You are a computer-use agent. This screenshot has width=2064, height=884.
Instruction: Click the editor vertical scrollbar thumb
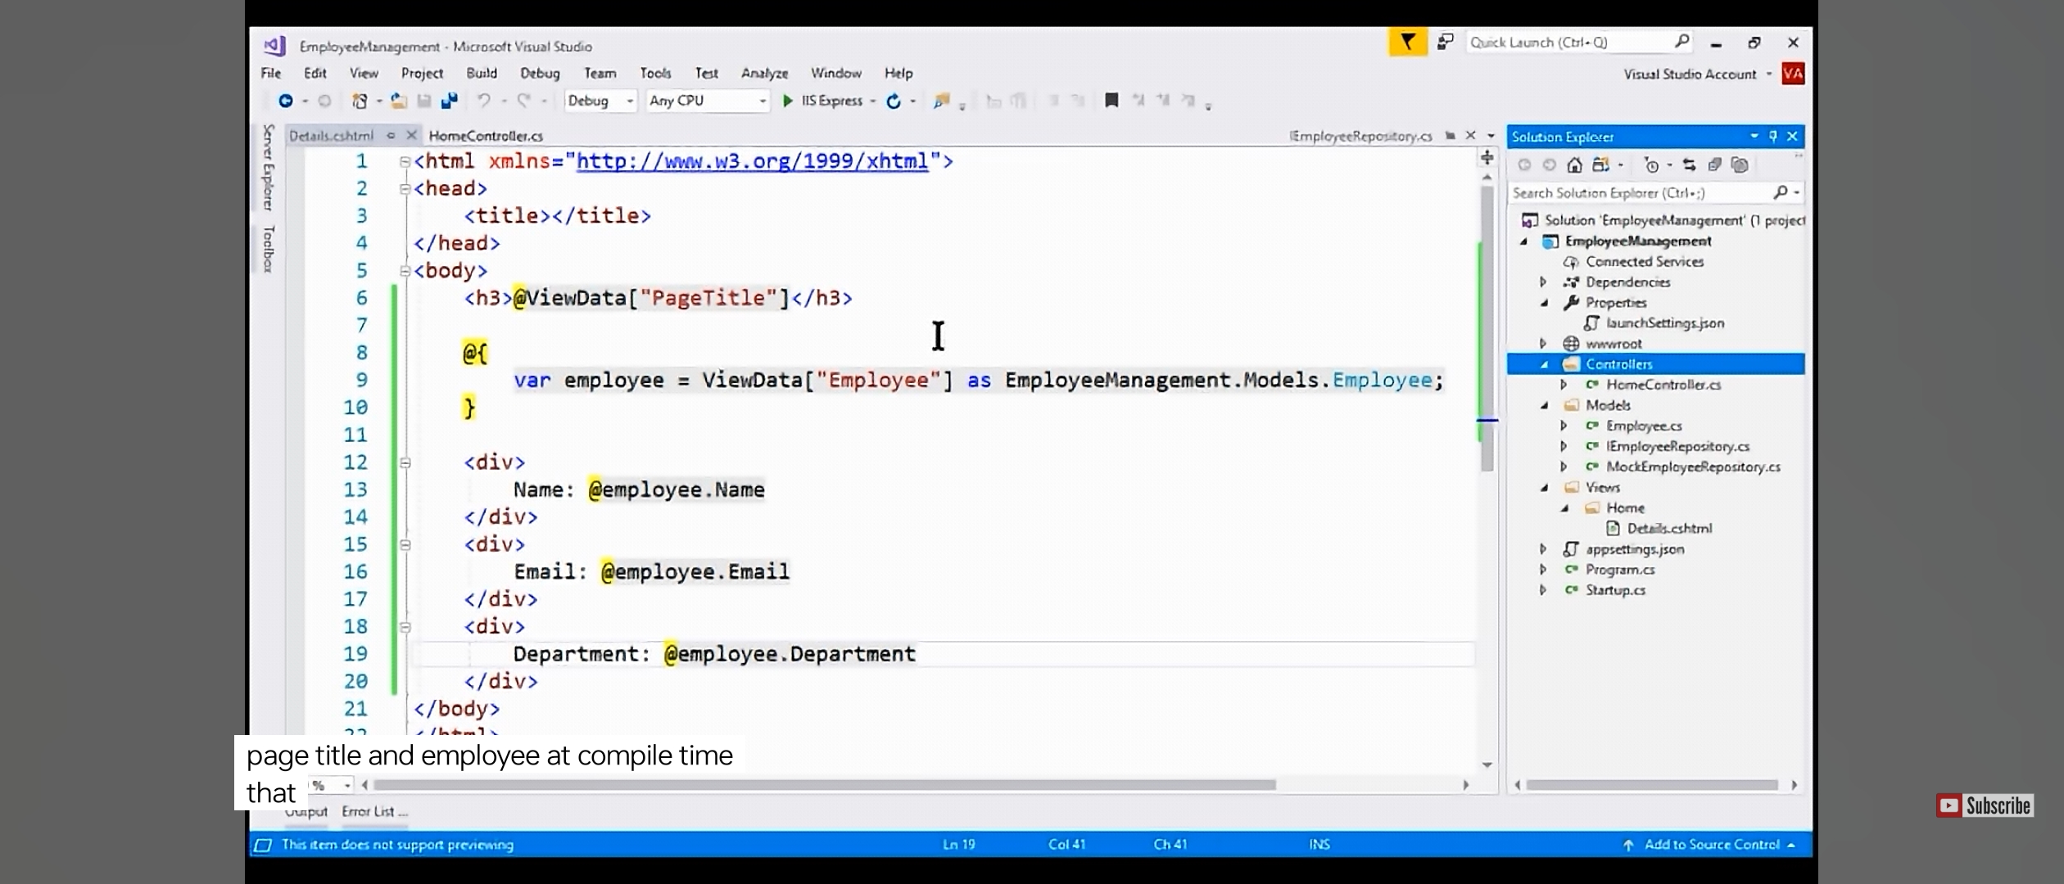click(x=1487, y=327)
